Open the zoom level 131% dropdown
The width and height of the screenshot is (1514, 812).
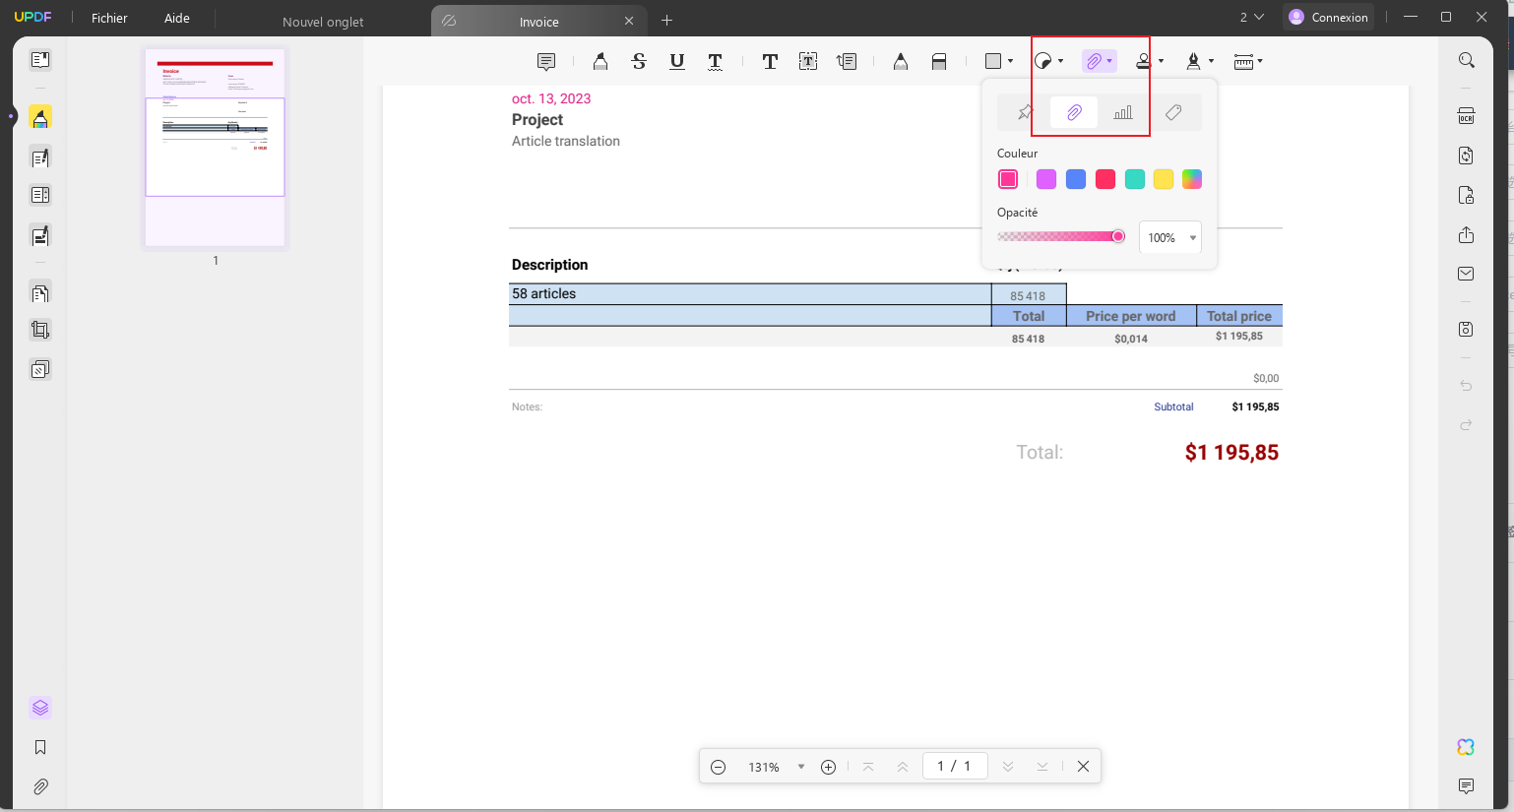click(801, 767)
